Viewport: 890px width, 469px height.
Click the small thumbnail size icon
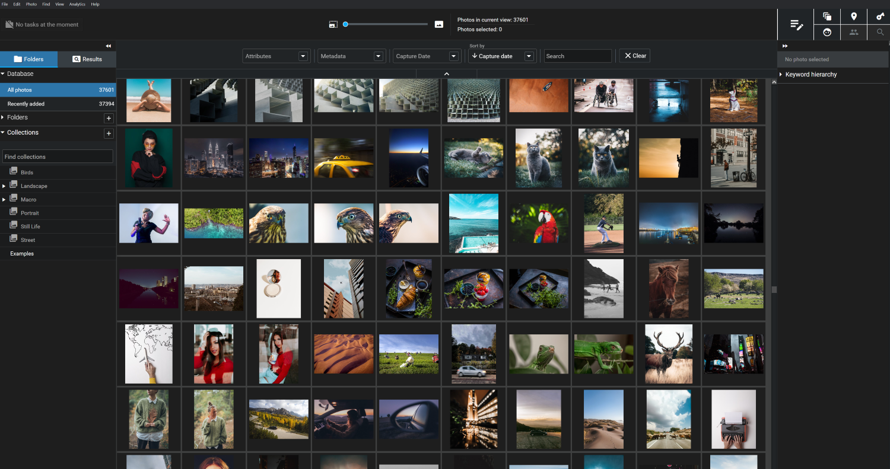click(333, 24)
